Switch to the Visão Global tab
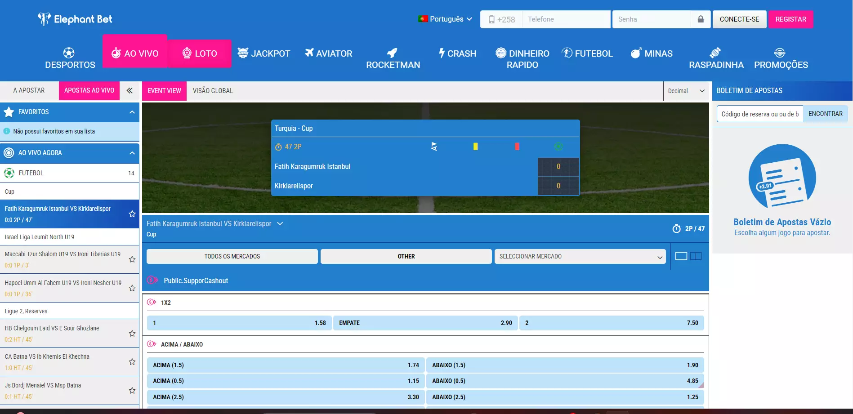The width and height of the screenshot is (853, 414). (213, 91)
